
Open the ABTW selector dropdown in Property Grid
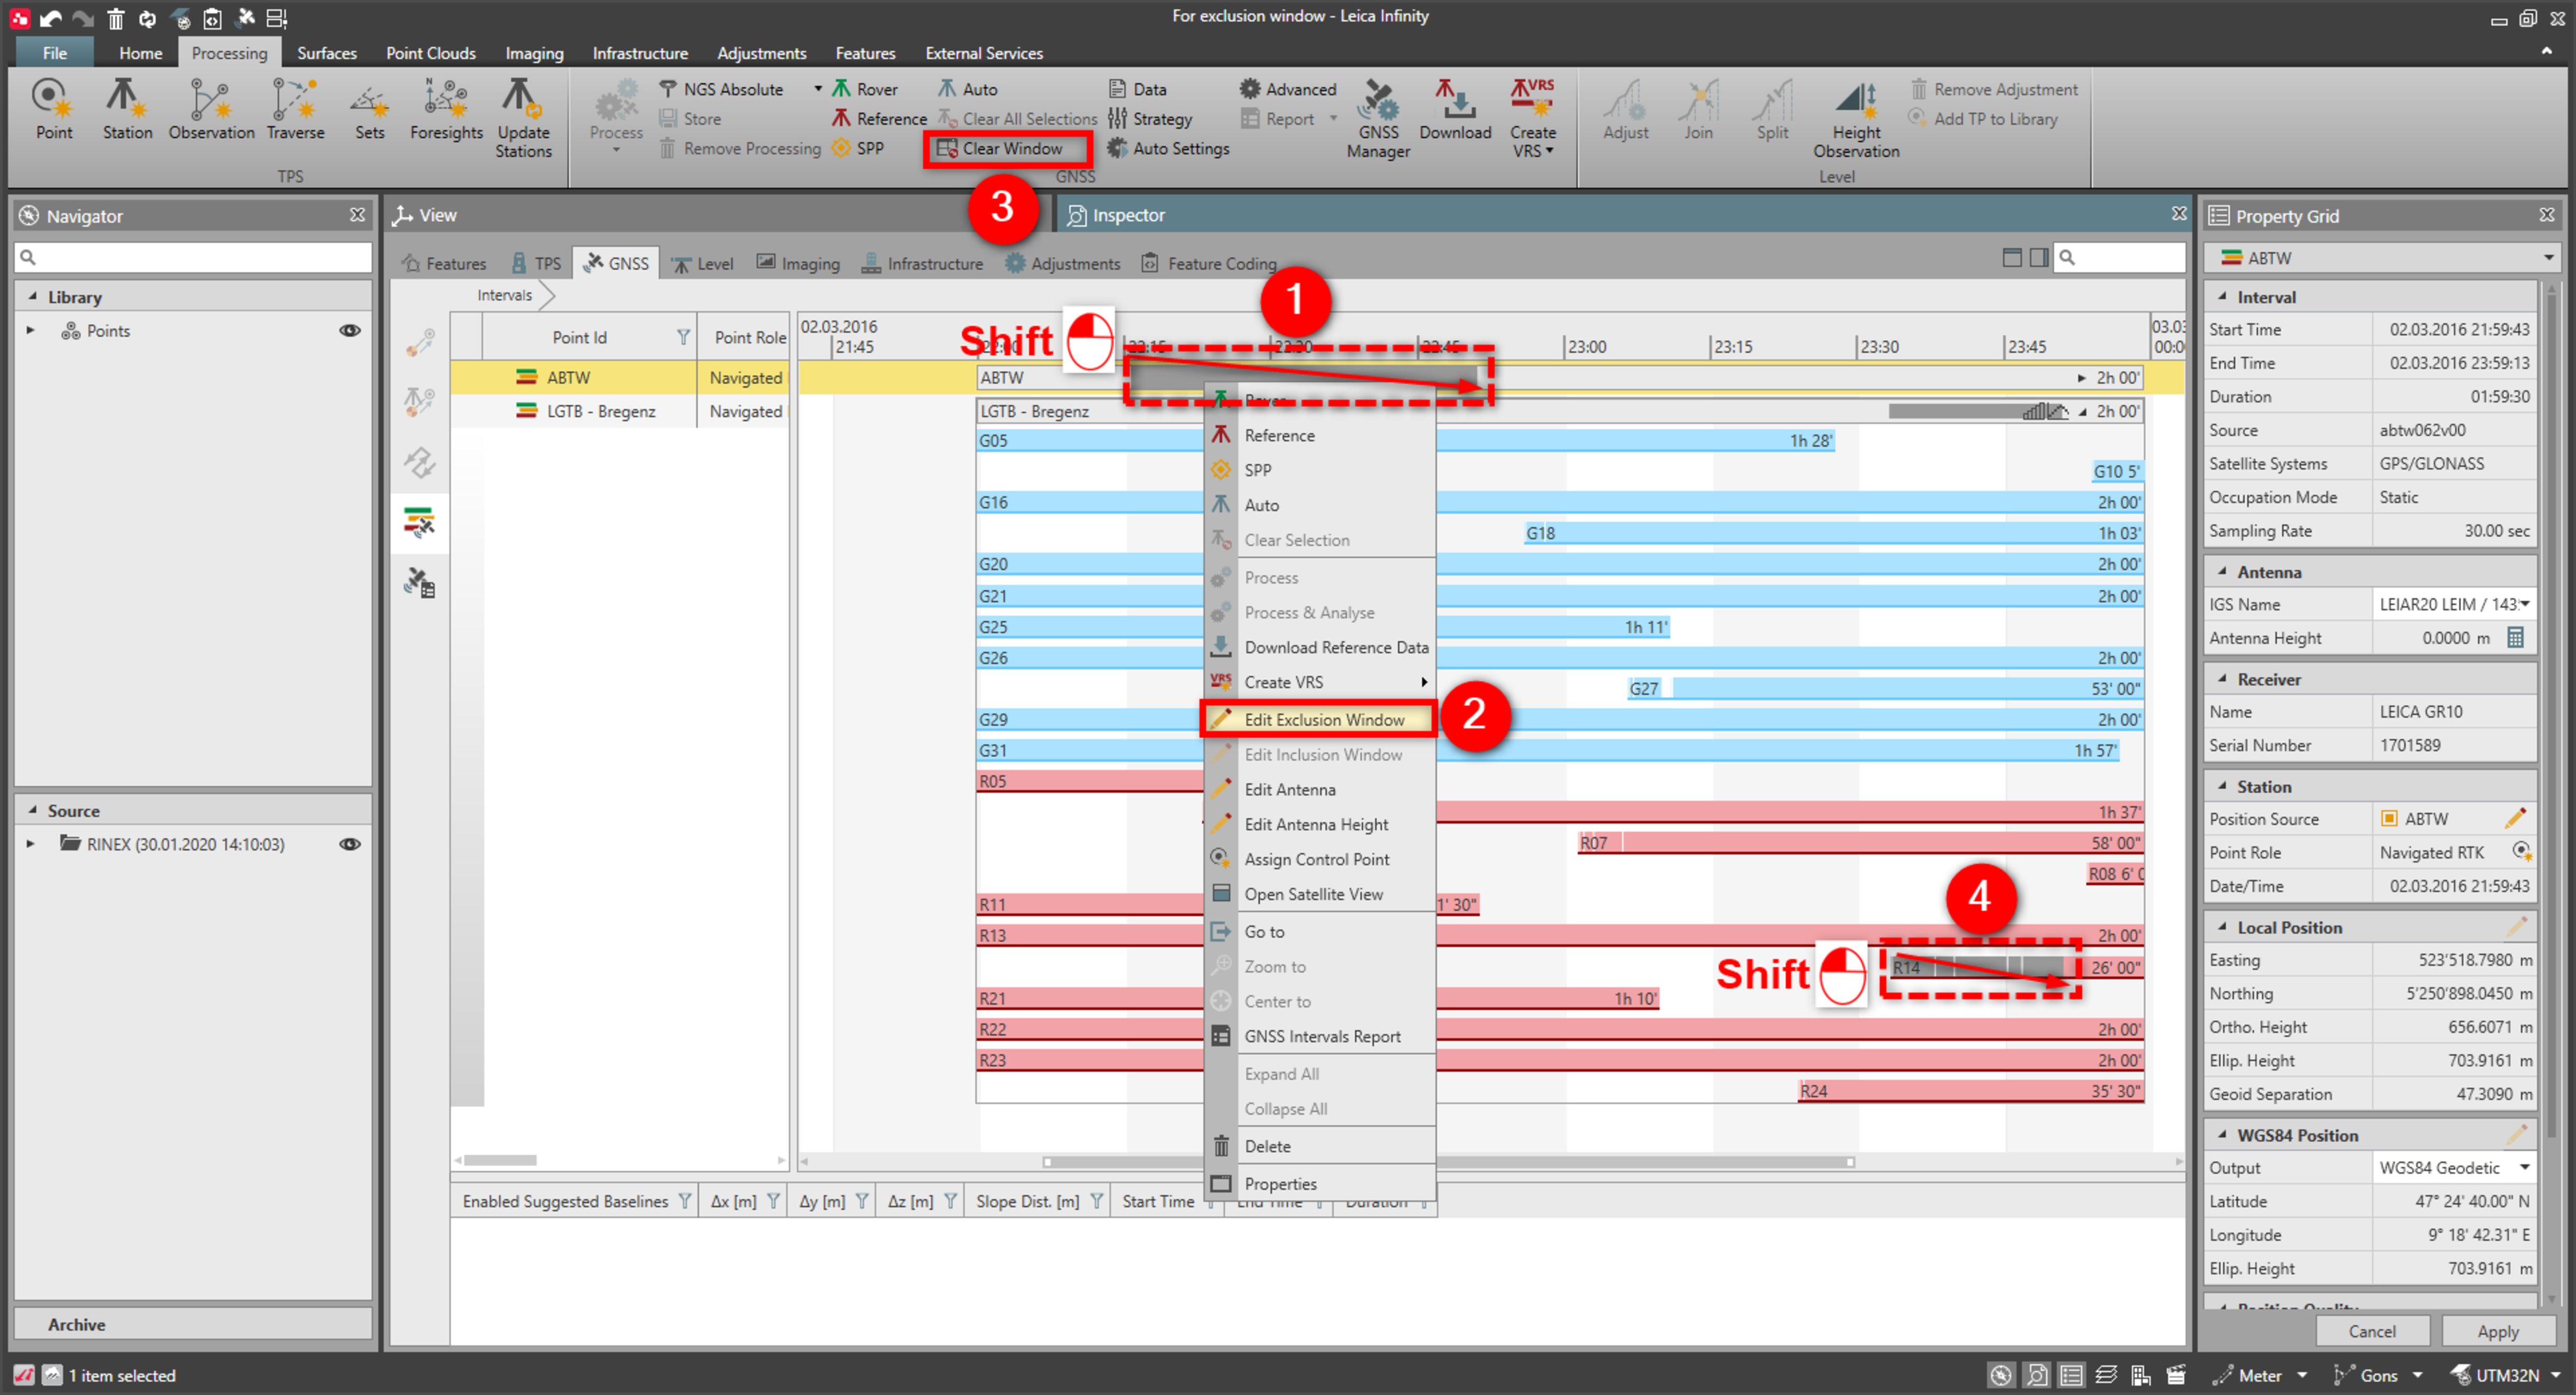2548,257
